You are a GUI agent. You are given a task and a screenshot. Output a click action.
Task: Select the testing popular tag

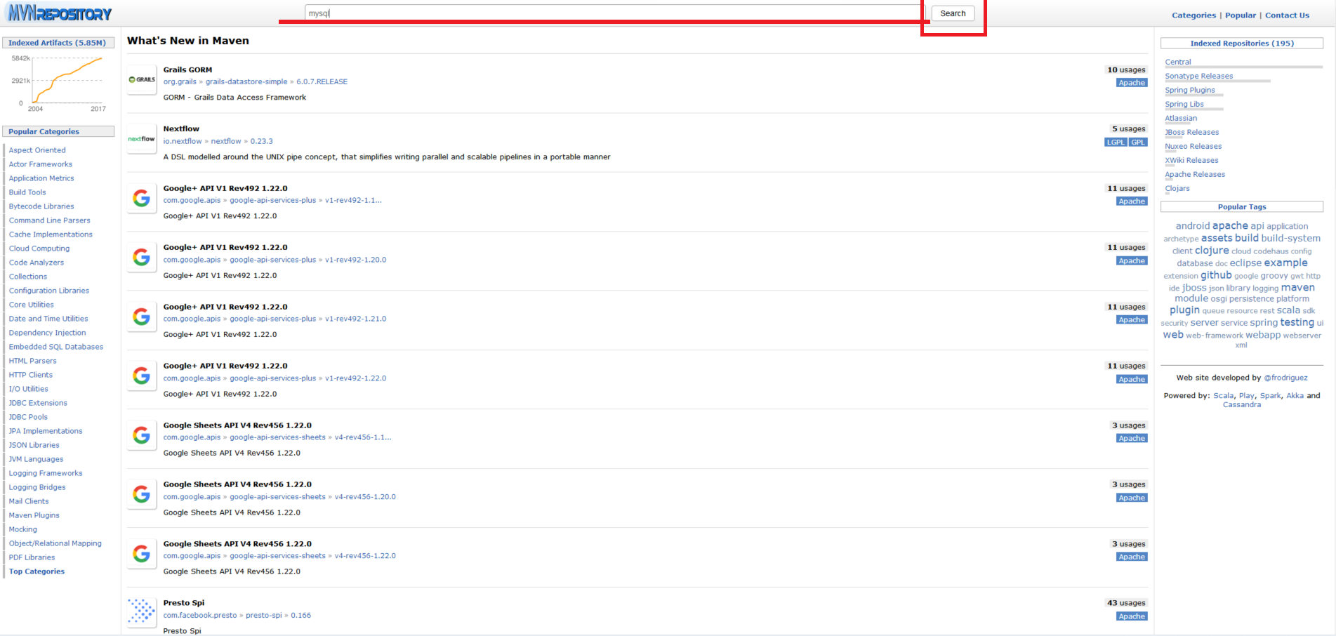tap(1297, 322)
